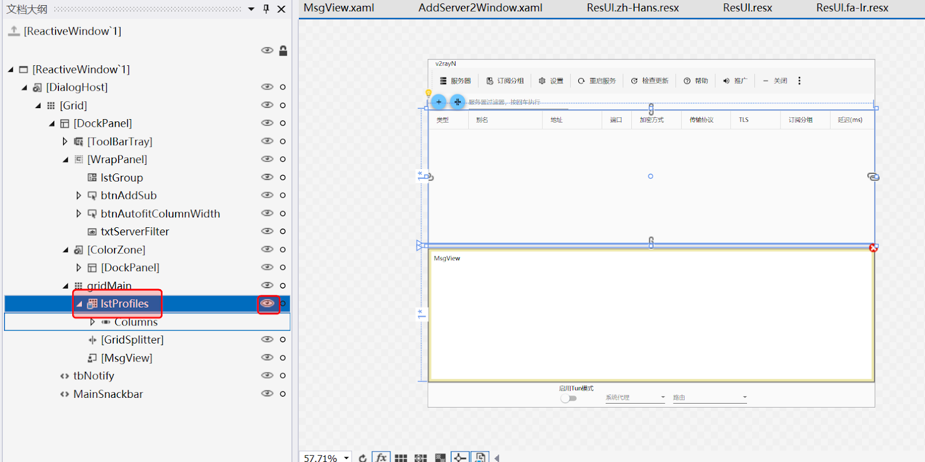Image resolution: width=925 pixels, height=462 pixels.
Task: Click the lock circle for GridSplitter row
Action: (283, 340)
